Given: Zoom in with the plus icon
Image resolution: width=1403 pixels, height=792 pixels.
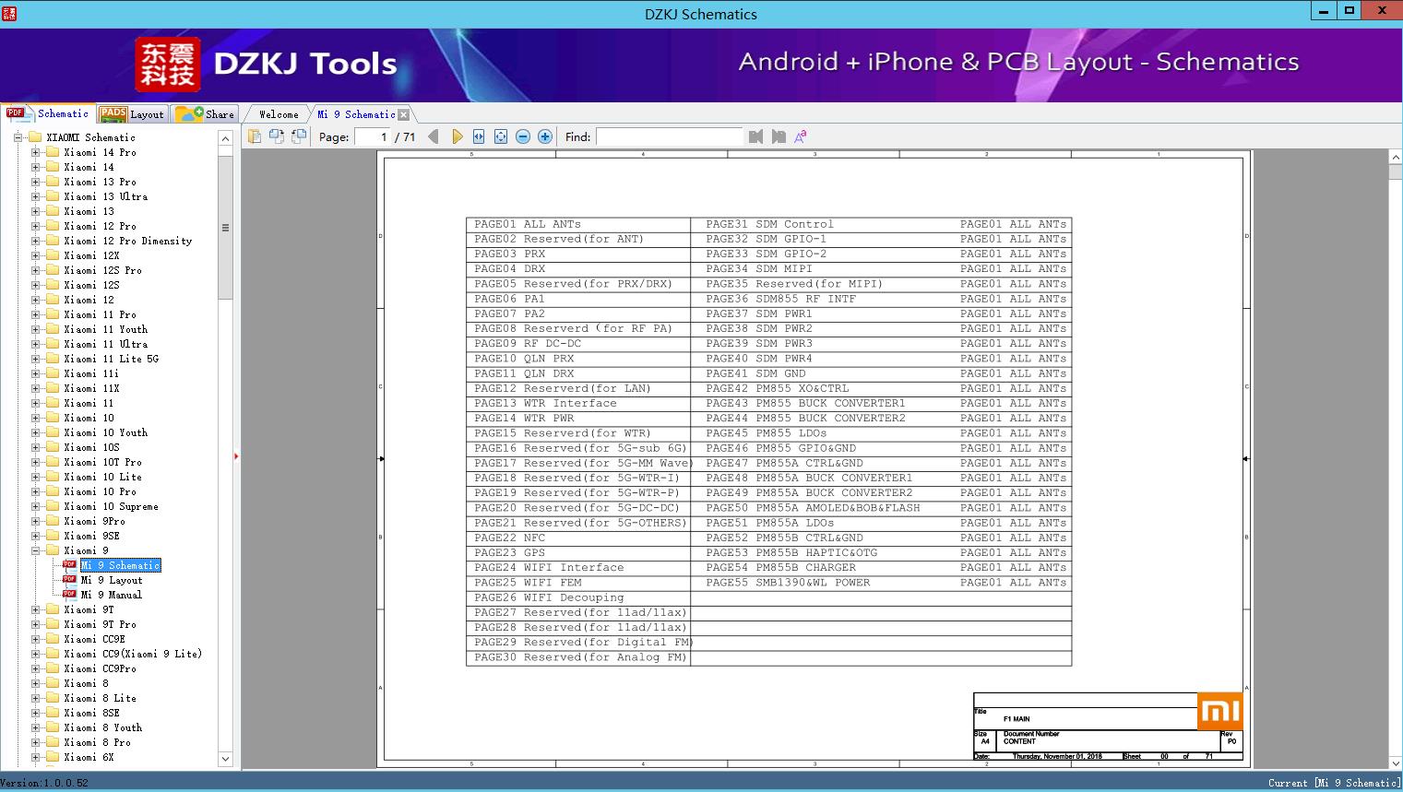Looking at the screenshot, I should [x=545, y=136].
